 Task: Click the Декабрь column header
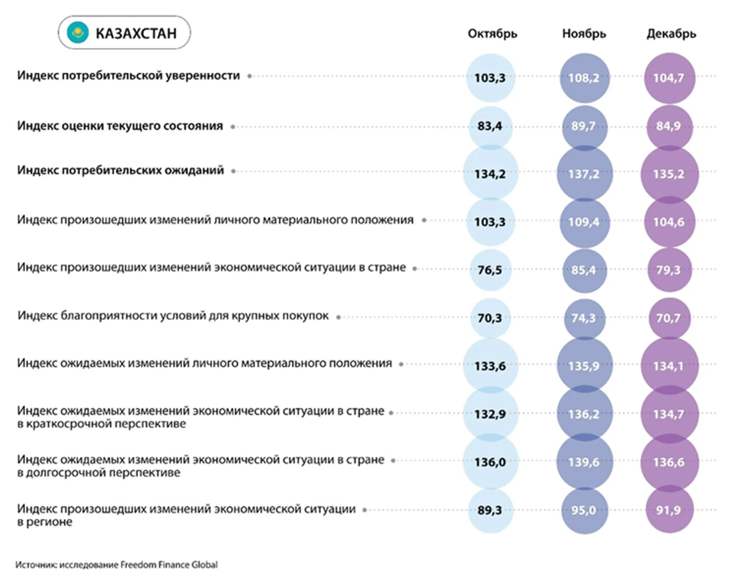[x=671, y=34]
